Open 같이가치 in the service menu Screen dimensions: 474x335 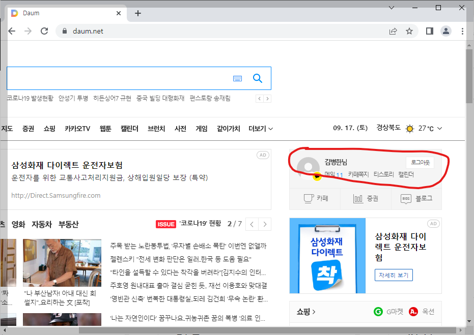coord(228,129)
